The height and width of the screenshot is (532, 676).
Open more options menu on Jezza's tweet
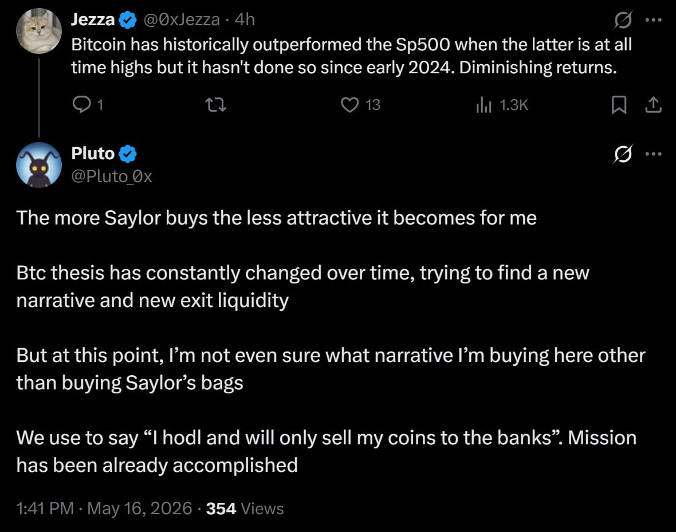[x=654, y=19]
